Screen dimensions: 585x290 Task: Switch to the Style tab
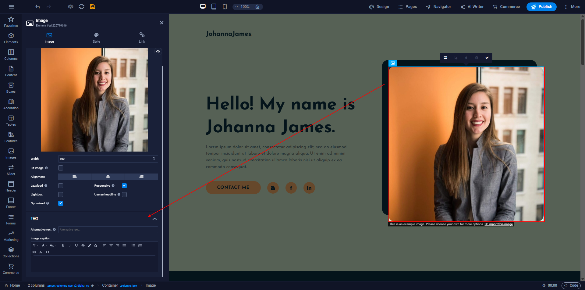96,38
